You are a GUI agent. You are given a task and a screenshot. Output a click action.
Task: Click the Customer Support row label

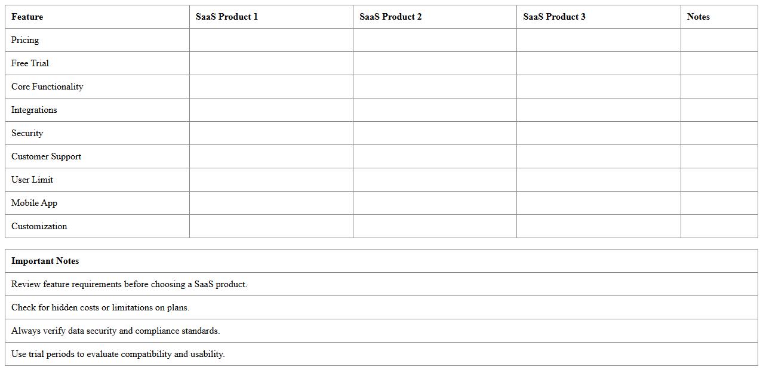click(46, 156)
